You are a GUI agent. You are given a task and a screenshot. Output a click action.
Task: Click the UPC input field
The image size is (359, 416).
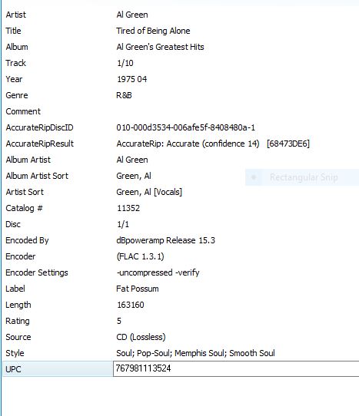pyautogui.click(x=236, y=368)
